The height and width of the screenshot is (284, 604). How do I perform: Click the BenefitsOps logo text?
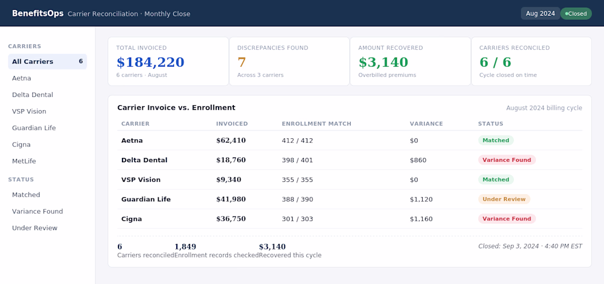point(38,14)
